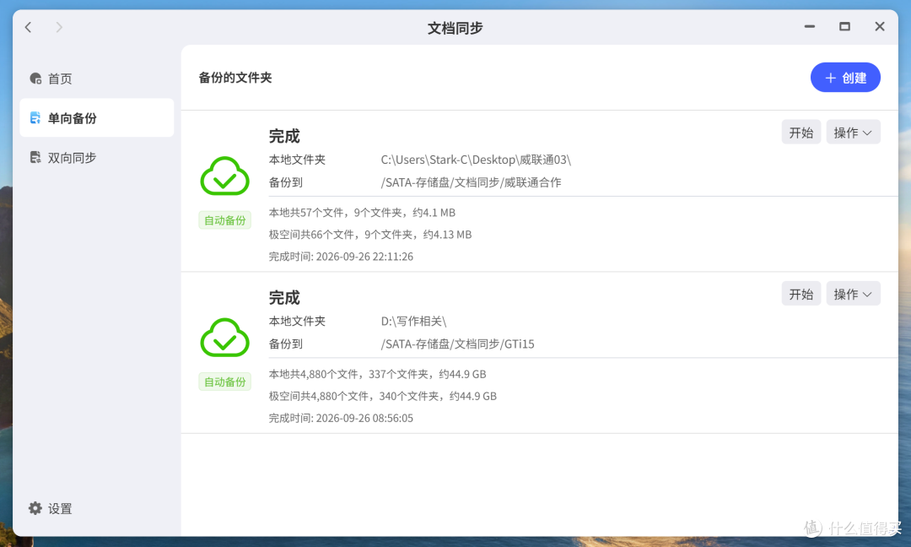Screen dimensions: 911x547
Task: Click 自动备份 tag on 写作相关 task
Action: [225, 382]
